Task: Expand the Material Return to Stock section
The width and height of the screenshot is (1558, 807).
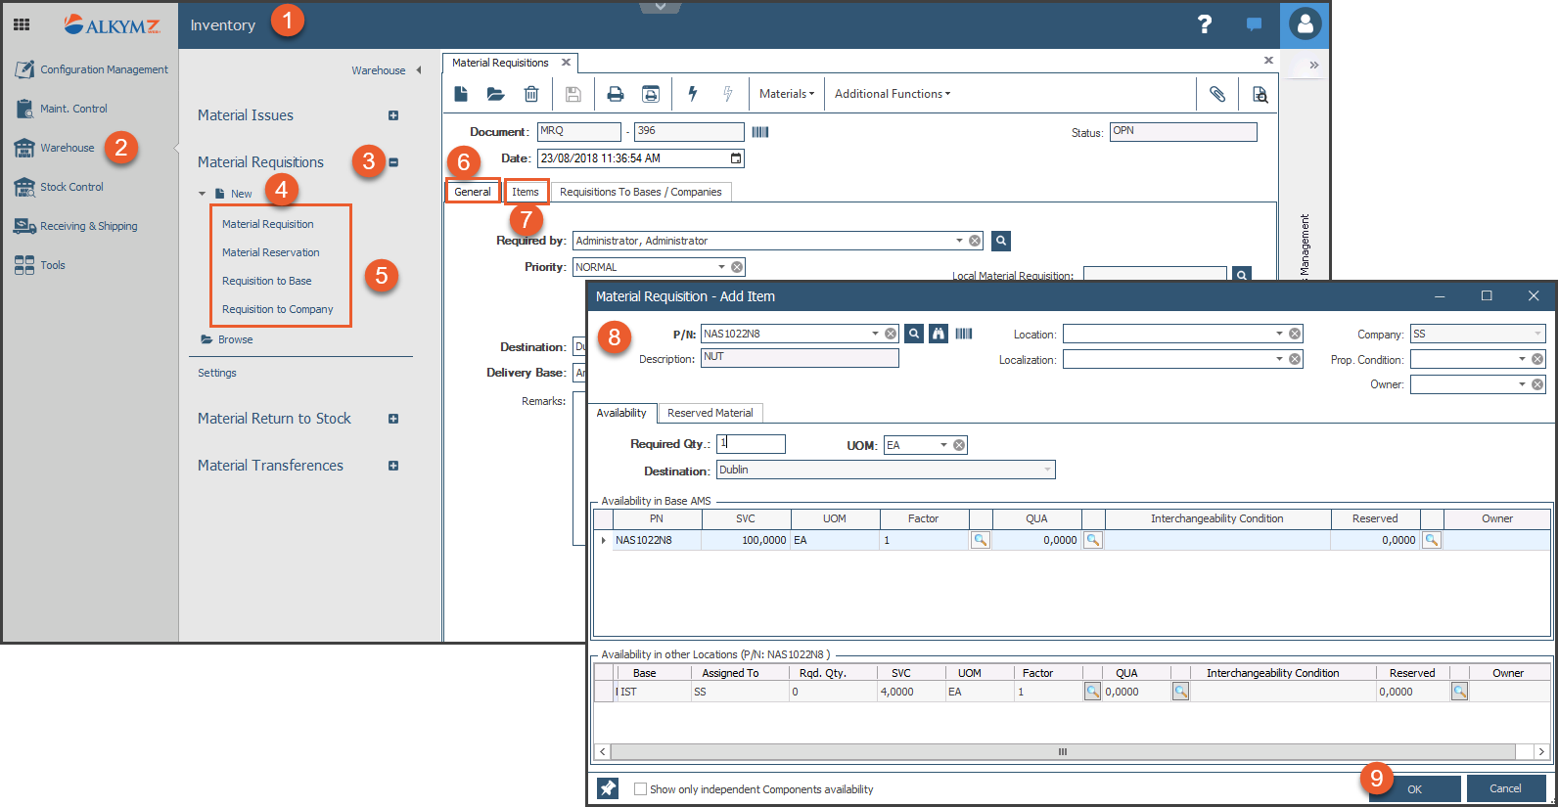Action: [393, 419]
